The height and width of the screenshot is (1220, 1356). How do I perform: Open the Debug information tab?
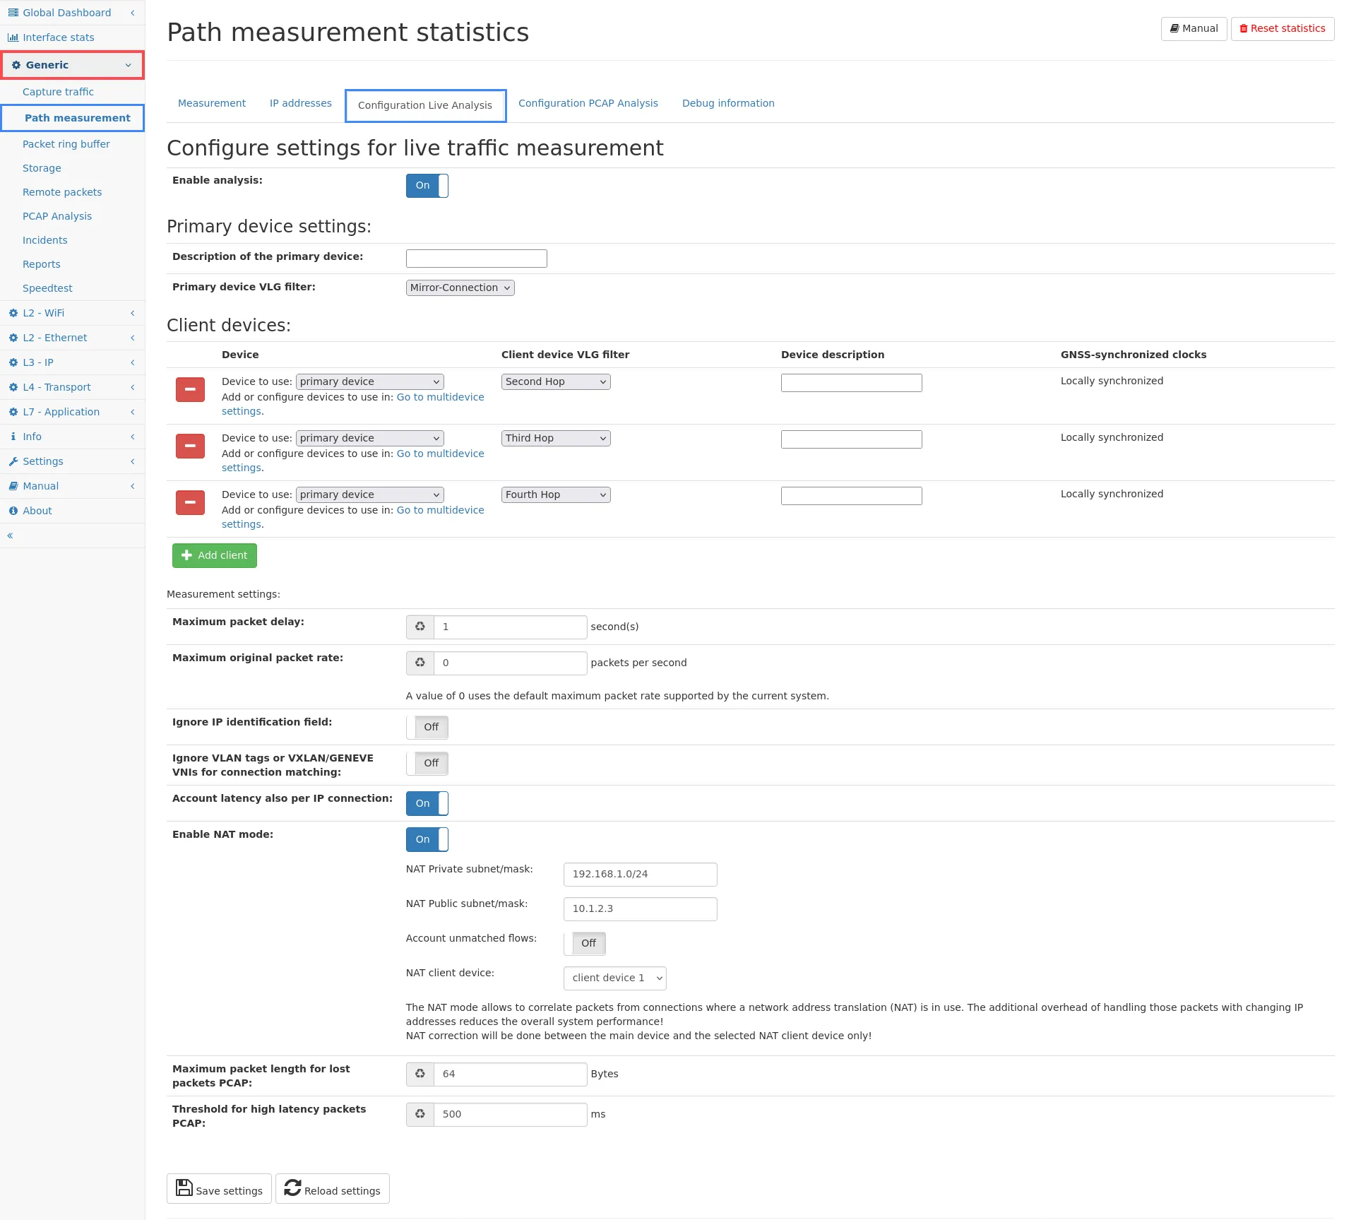[x=727, y=103]
